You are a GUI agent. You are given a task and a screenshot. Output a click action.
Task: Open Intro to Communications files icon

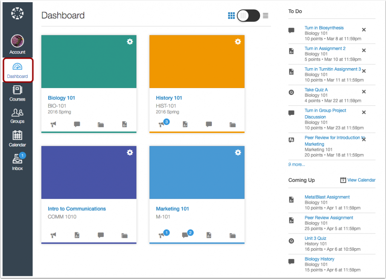[x=125, y=235]
